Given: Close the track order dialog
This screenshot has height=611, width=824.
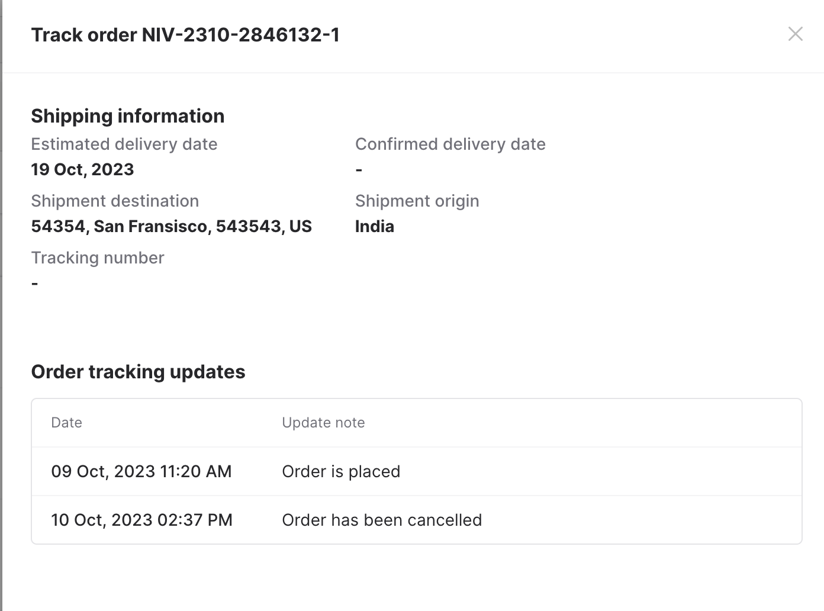Looking at the screenshot, I should pyautogui.click(x=795, y=34).
